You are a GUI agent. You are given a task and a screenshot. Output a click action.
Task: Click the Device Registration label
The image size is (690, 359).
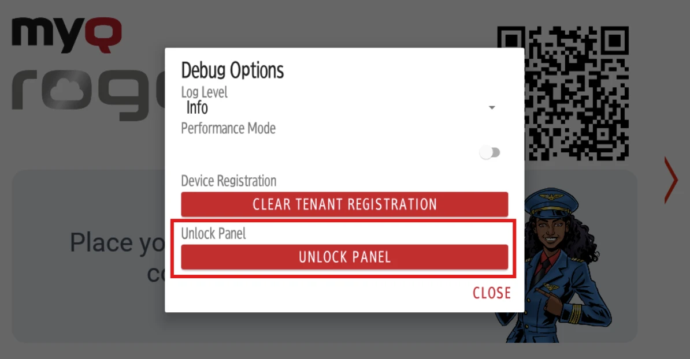tap(228, 181)
